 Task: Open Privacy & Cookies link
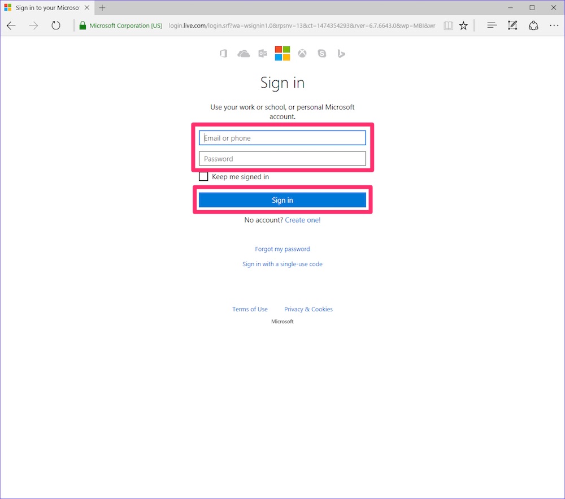pyautogui.click(x=308, y=309)
